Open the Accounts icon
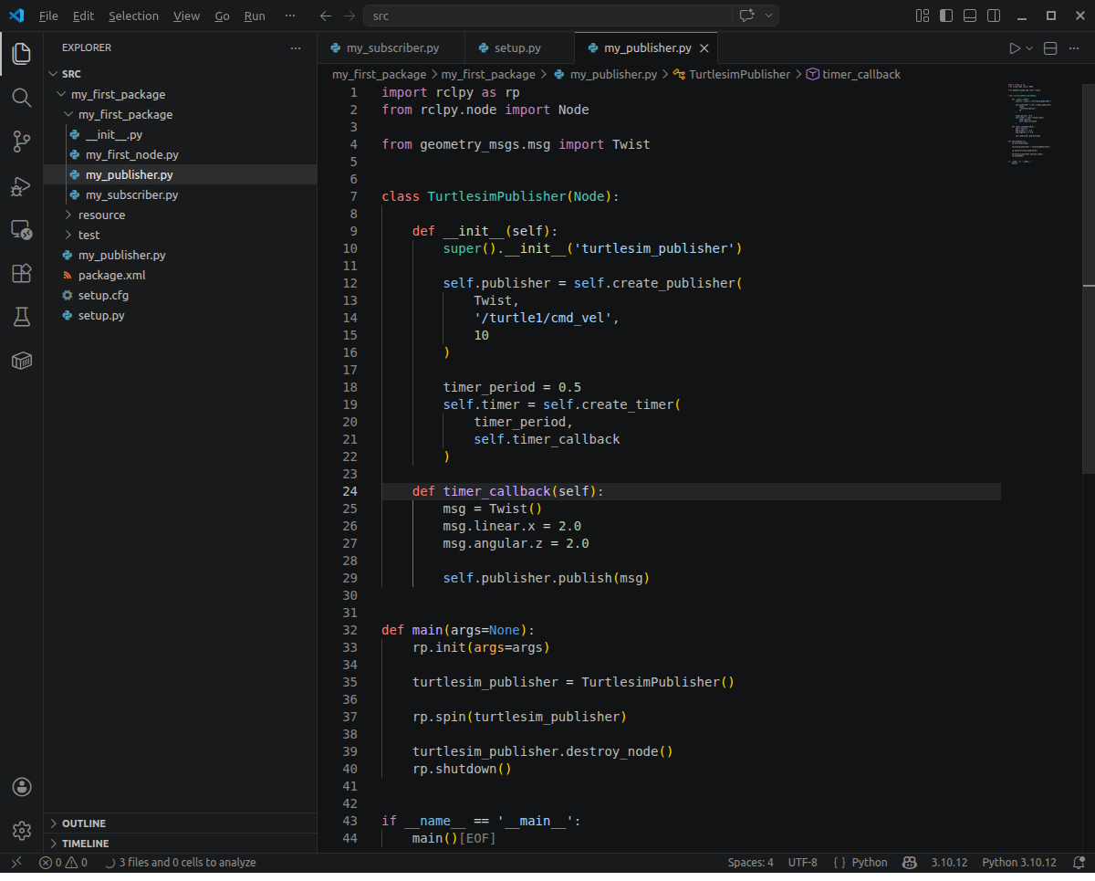The image size is (1095, 881). click(22, 787)
